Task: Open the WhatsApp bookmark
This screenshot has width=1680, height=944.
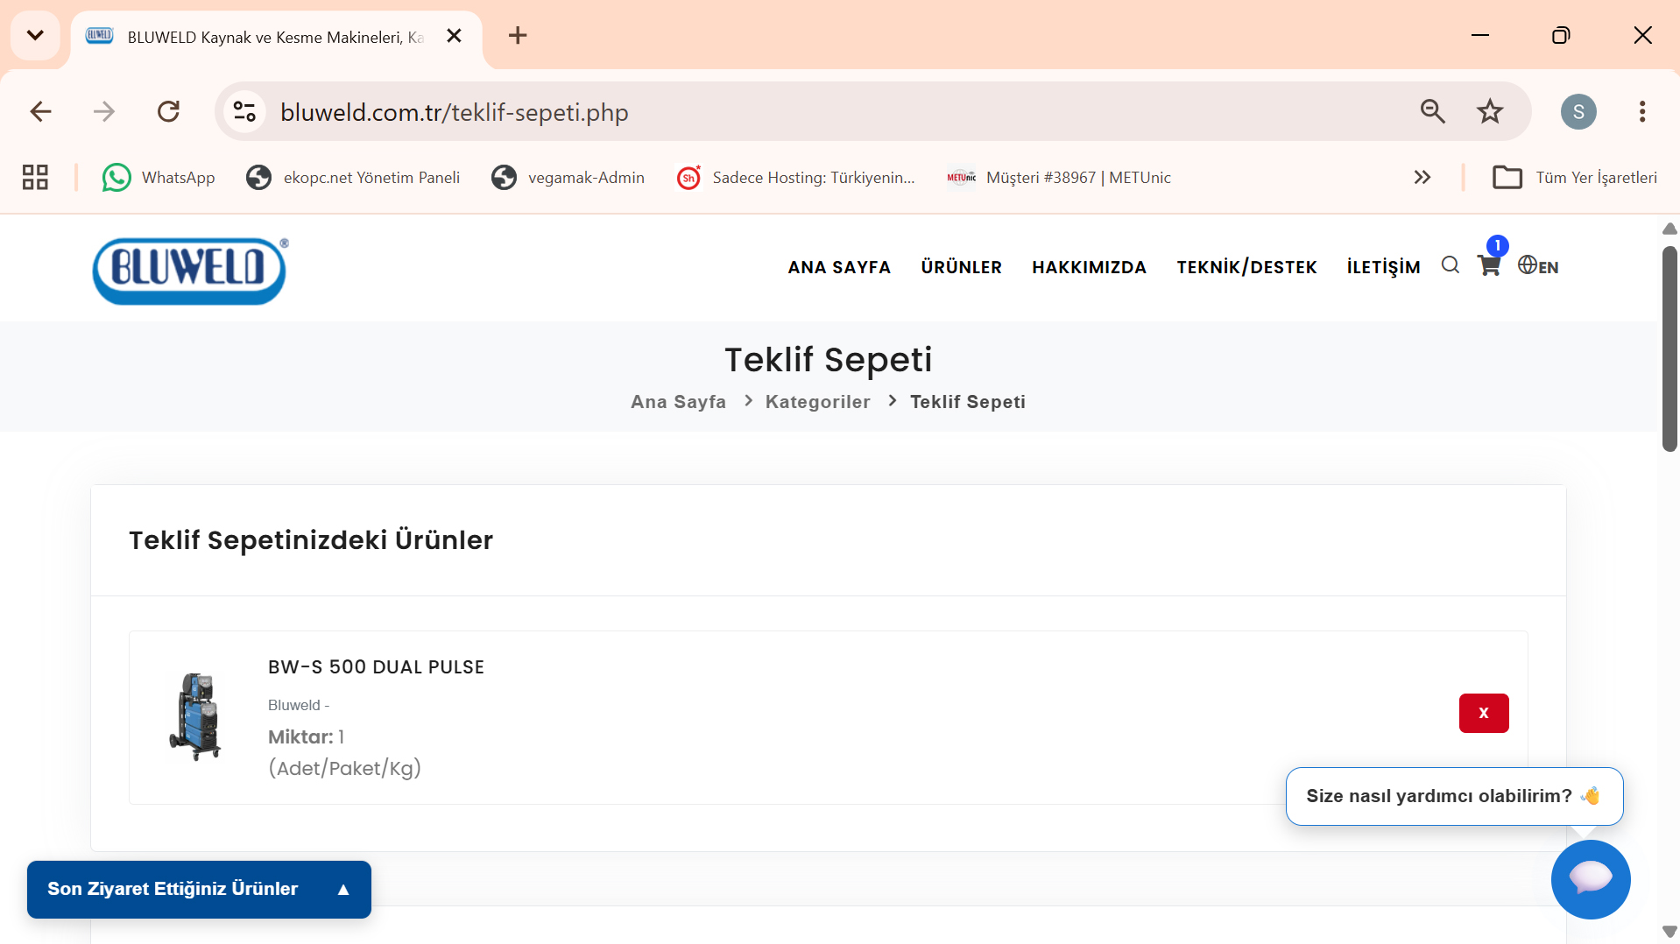Action: [x=159, y=178]
